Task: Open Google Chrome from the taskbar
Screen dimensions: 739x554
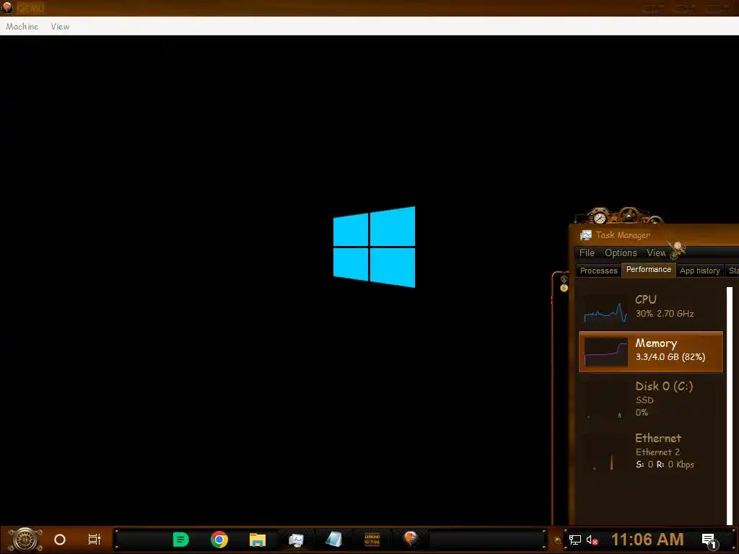Action: pos(219,540)
